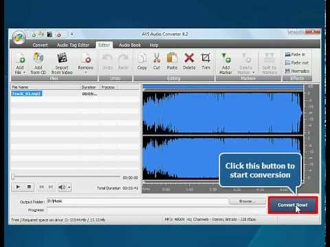Expand the Remove dropdown arrow
330x247 pixels.
pos(86,72)
